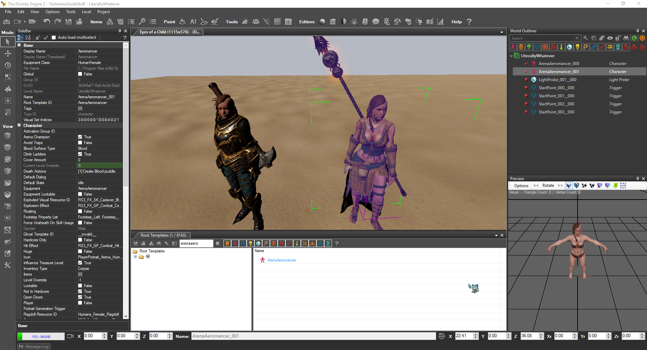
Task: Expand the All folder in Root Templates
Action: click(135, 256)
